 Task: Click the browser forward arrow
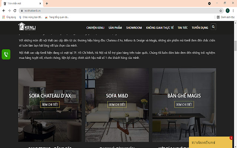point(9,11)
